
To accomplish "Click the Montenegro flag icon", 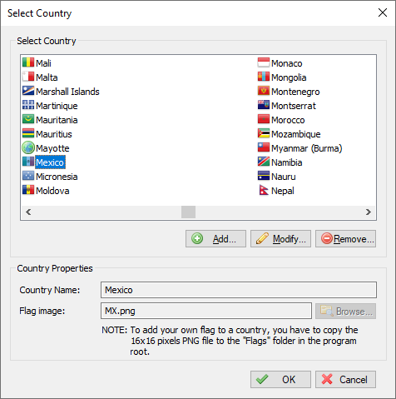I will [x=264, y=91].
